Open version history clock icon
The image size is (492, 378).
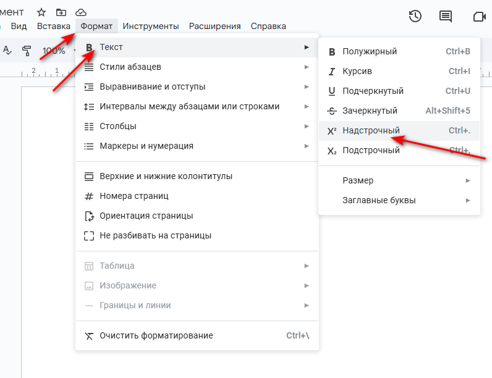pyautogui.click(x=415, y=16)
